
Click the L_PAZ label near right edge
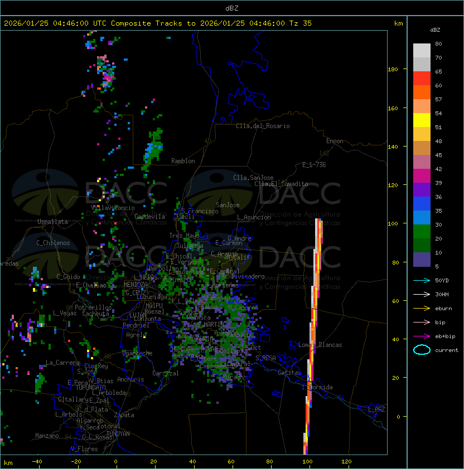coord(376,409)
